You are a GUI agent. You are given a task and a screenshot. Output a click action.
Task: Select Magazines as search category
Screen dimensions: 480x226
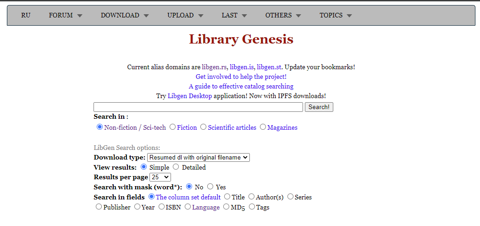click(x=263, y=127)
